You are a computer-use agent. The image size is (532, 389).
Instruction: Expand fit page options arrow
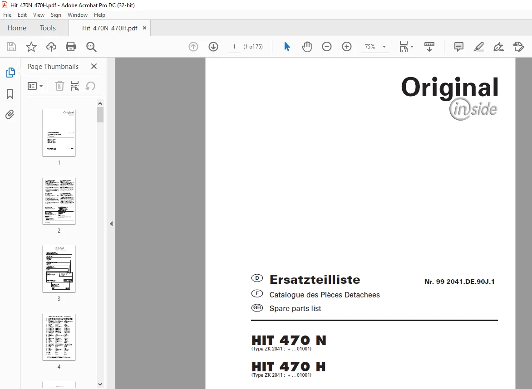pos(412,47)
